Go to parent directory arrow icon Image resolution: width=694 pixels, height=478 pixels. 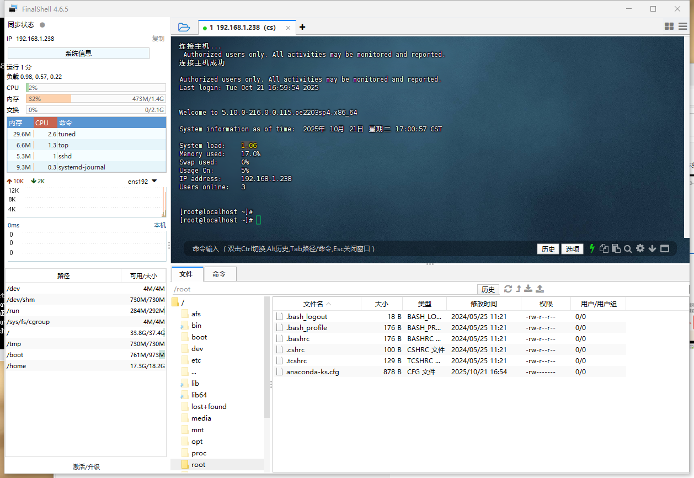coord(518,289)
